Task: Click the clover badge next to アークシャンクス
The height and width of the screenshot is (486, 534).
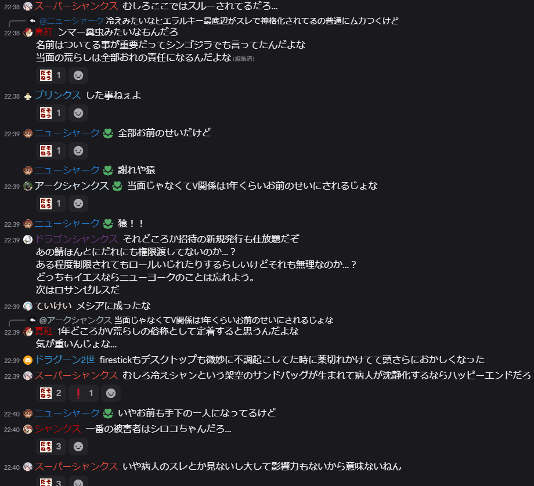Action: coord(117,186)
